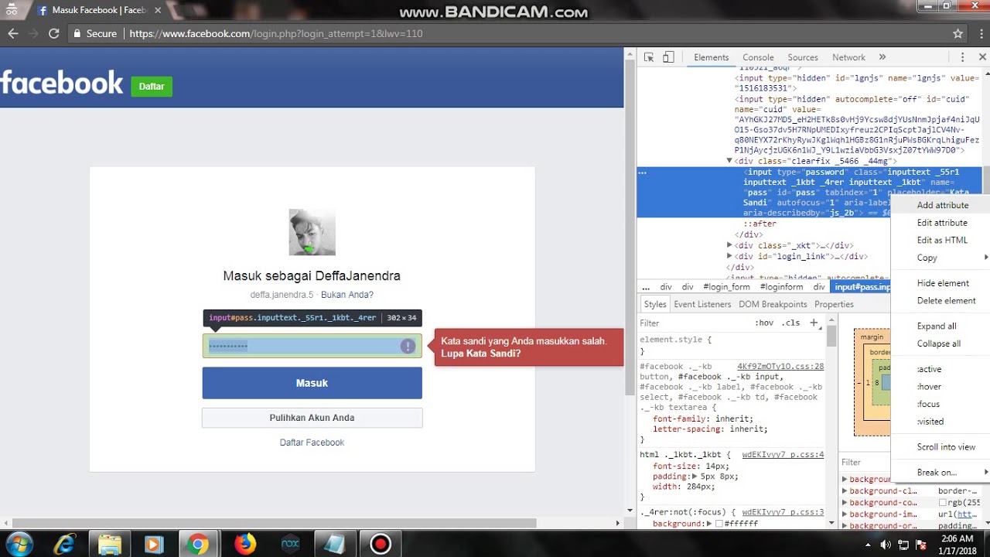Activate the DevTools inspect element picker icon
The height and width of the screenshot is (557, 990).
tap(649, 57)
